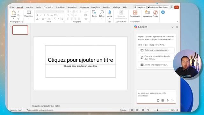Select Crée une présentation à partir d'un fichier
This screenshot has height=115, width=204.
[156, 57]
